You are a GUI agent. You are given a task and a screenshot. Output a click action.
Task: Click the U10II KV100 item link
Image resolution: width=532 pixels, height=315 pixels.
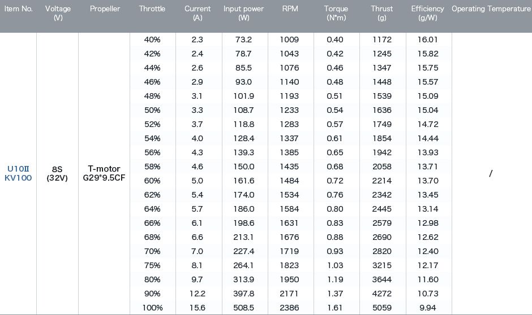click(x=18, y=173)
